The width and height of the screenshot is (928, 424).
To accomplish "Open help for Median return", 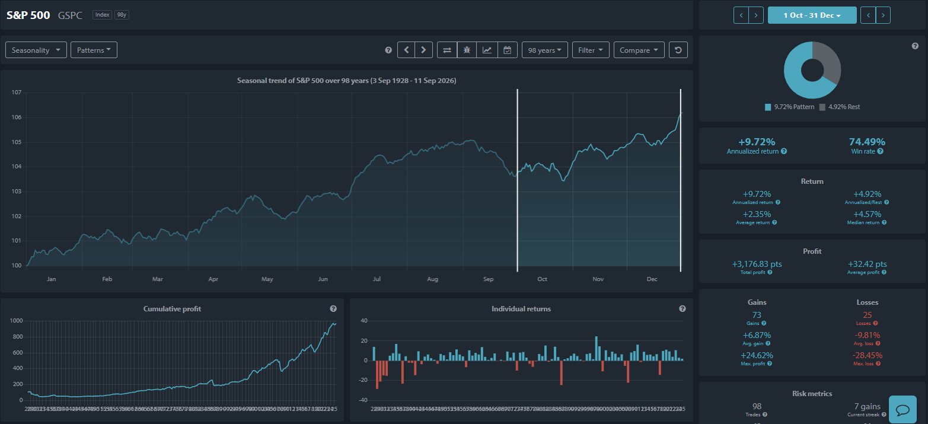I will pyautogui.click(x=884, y=222).
